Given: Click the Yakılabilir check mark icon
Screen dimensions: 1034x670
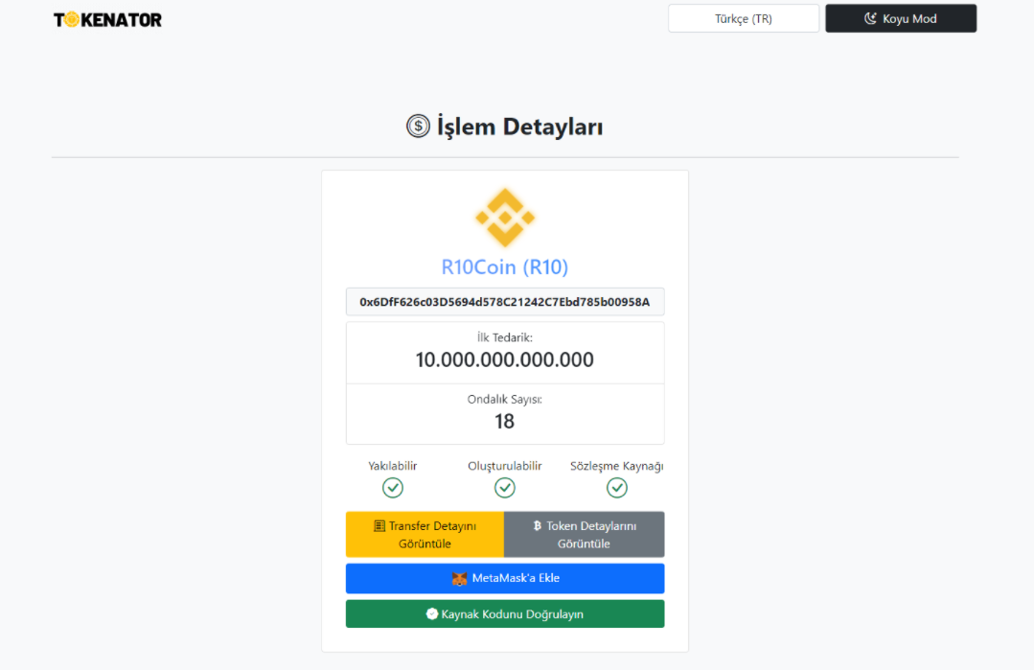Looking at the screenshot, I should click(392, 488).
